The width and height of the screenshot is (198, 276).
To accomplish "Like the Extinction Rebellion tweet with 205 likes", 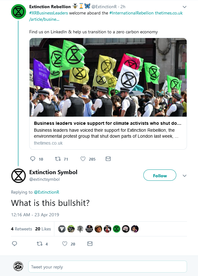I will pos(83,159).
